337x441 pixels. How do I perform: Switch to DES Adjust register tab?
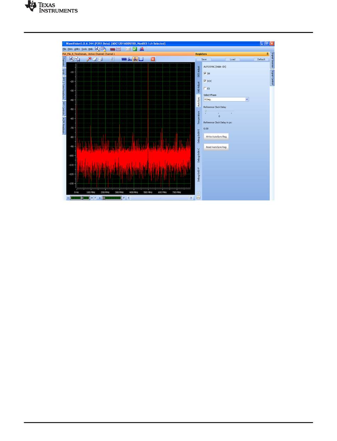199,71
